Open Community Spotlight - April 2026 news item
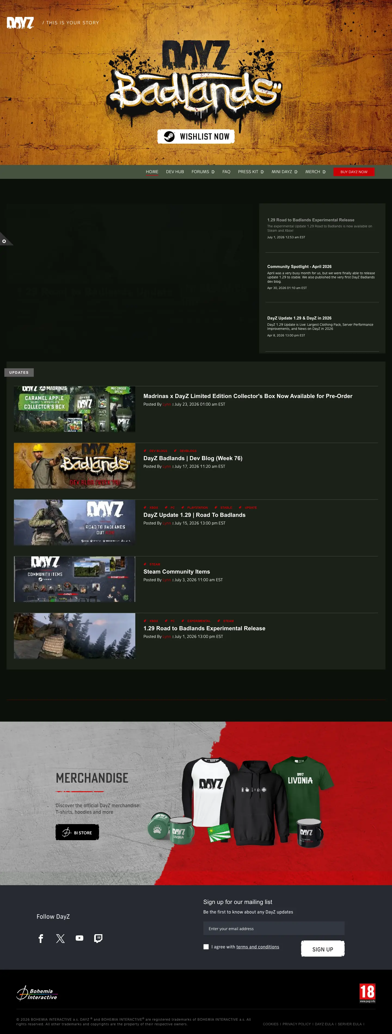Image resolution: width=392 pixels, height=1034 pixels. (299, 267)
